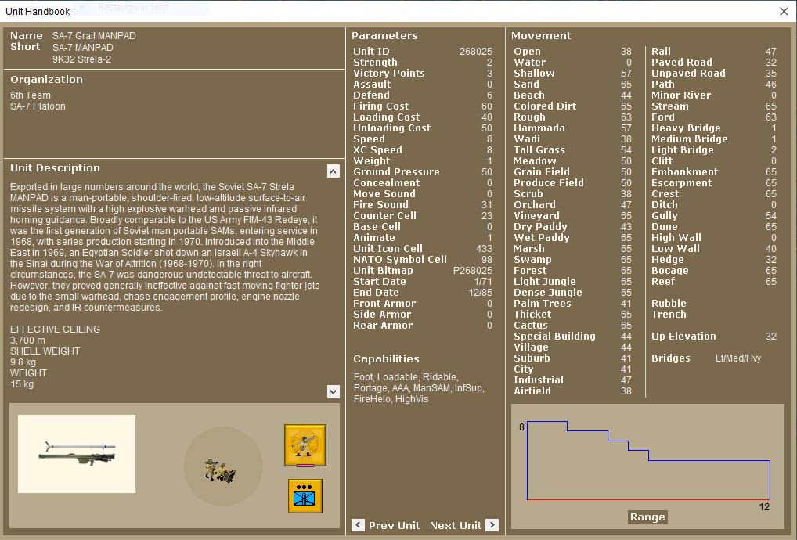Close the Unit Handbook window

coord(784,11)
